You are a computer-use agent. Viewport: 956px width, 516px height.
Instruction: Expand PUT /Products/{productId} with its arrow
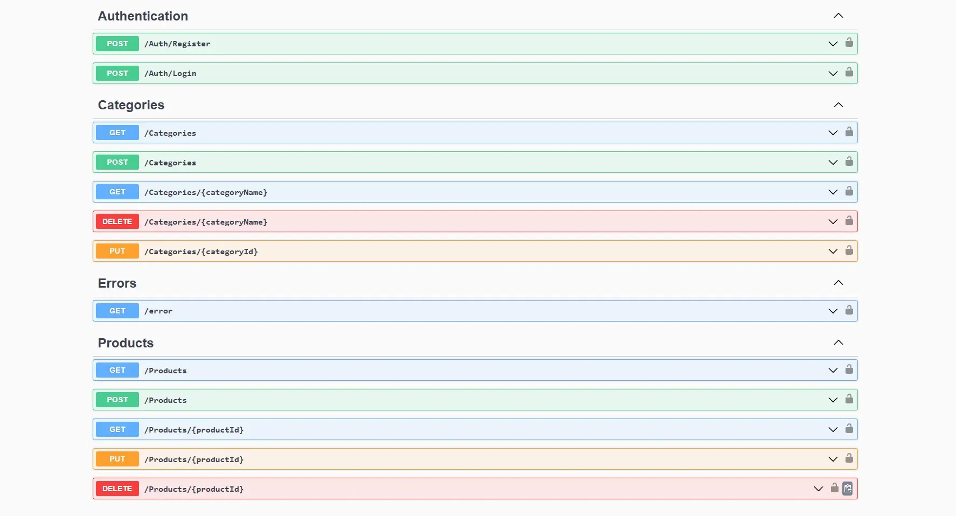833,459
